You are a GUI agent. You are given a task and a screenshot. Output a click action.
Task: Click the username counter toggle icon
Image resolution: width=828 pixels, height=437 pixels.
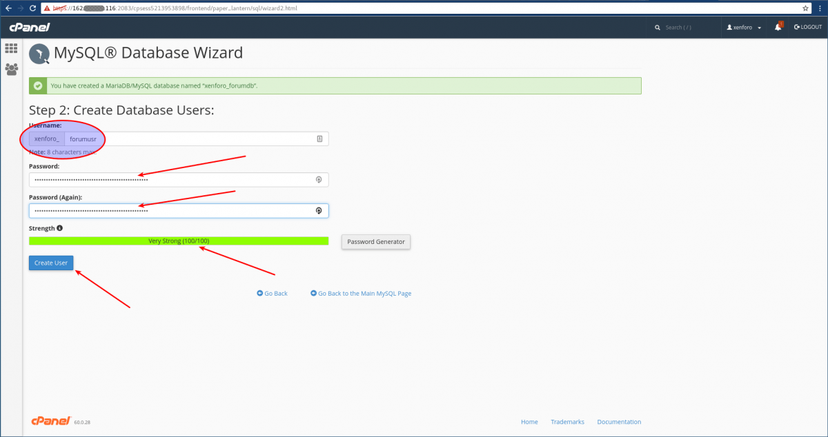pos(319,138)
